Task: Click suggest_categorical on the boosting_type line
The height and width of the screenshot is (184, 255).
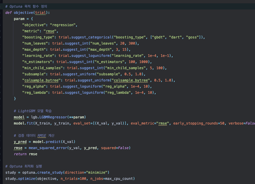Action: (x=92, y=37)
